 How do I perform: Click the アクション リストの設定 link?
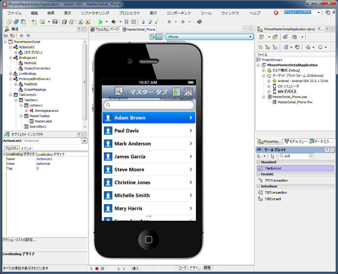[19, 240]
